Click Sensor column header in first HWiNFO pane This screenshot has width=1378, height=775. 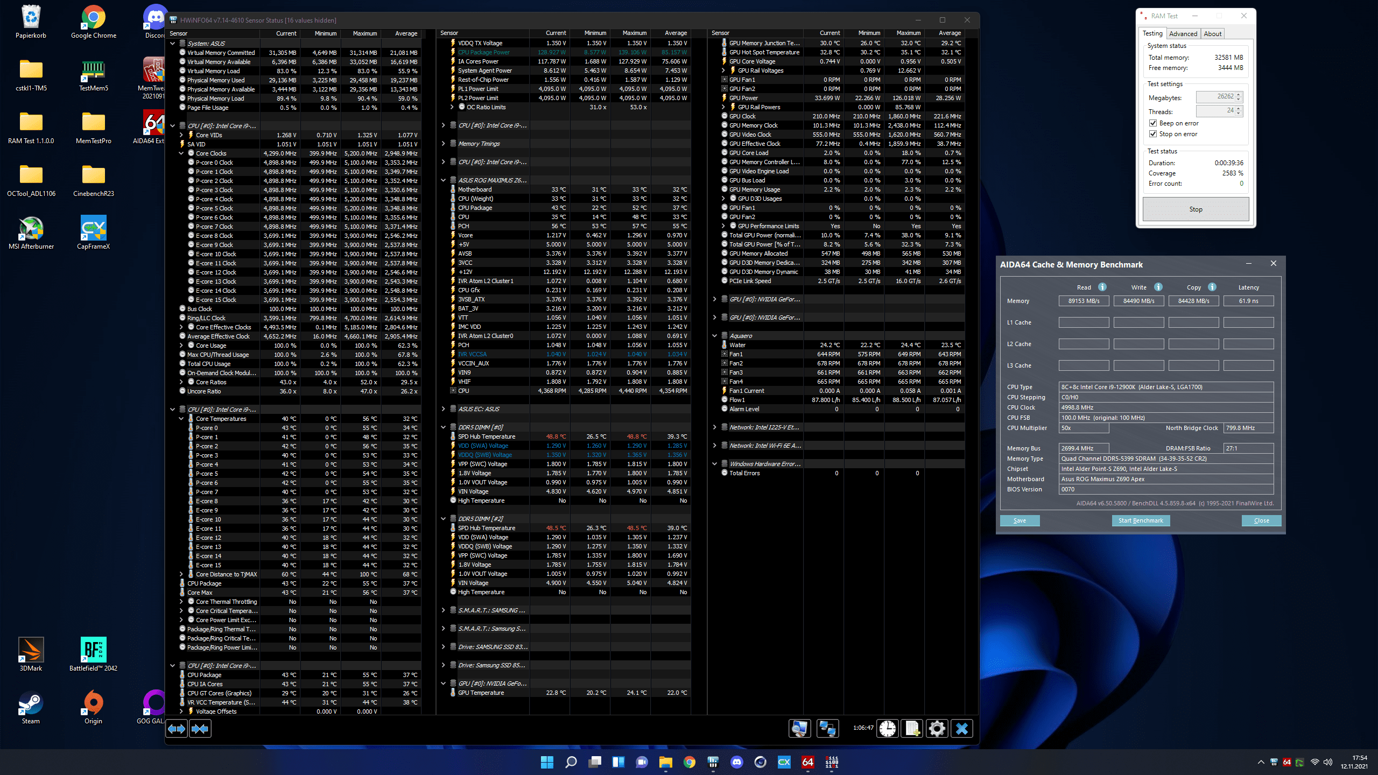point(213,33)
